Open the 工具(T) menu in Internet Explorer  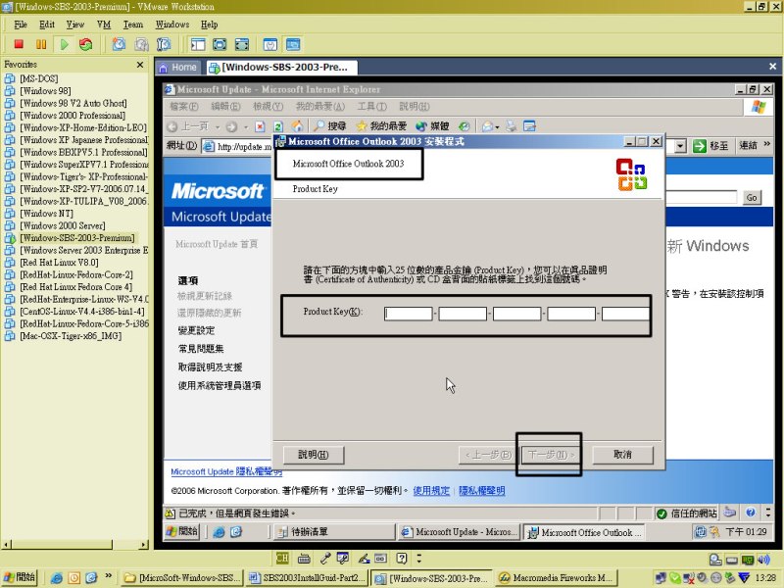[372, 107]
